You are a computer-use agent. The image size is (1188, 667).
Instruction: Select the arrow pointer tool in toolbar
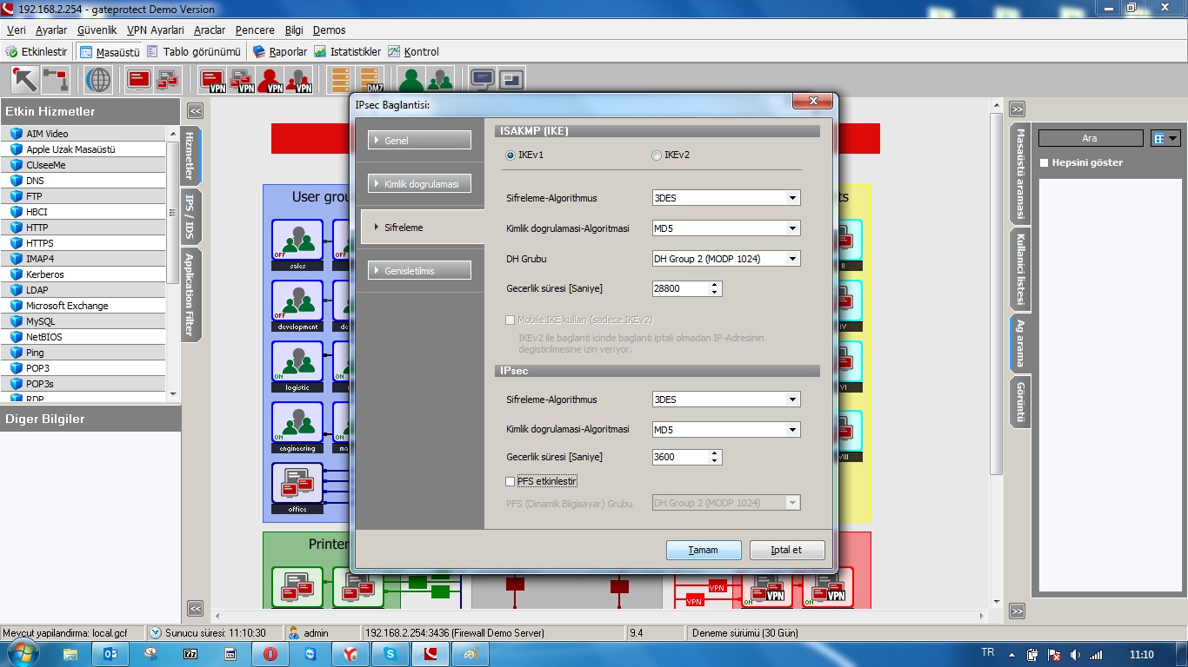tap(24, 80)
